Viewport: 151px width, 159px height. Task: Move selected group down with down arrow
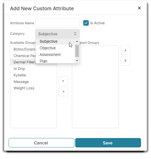click(x=125, y=61)
